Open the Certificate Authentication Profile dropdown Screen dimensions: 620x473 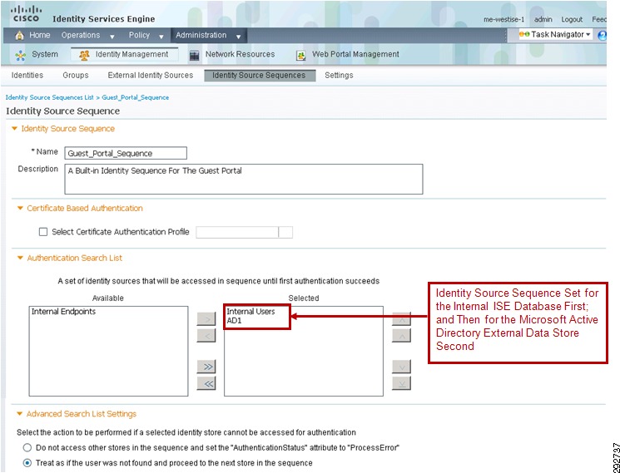click(x=285, y=232)
